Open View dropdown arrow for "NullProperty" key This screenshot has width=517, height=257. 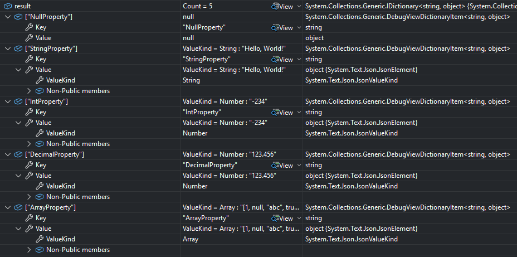(299, 27)
